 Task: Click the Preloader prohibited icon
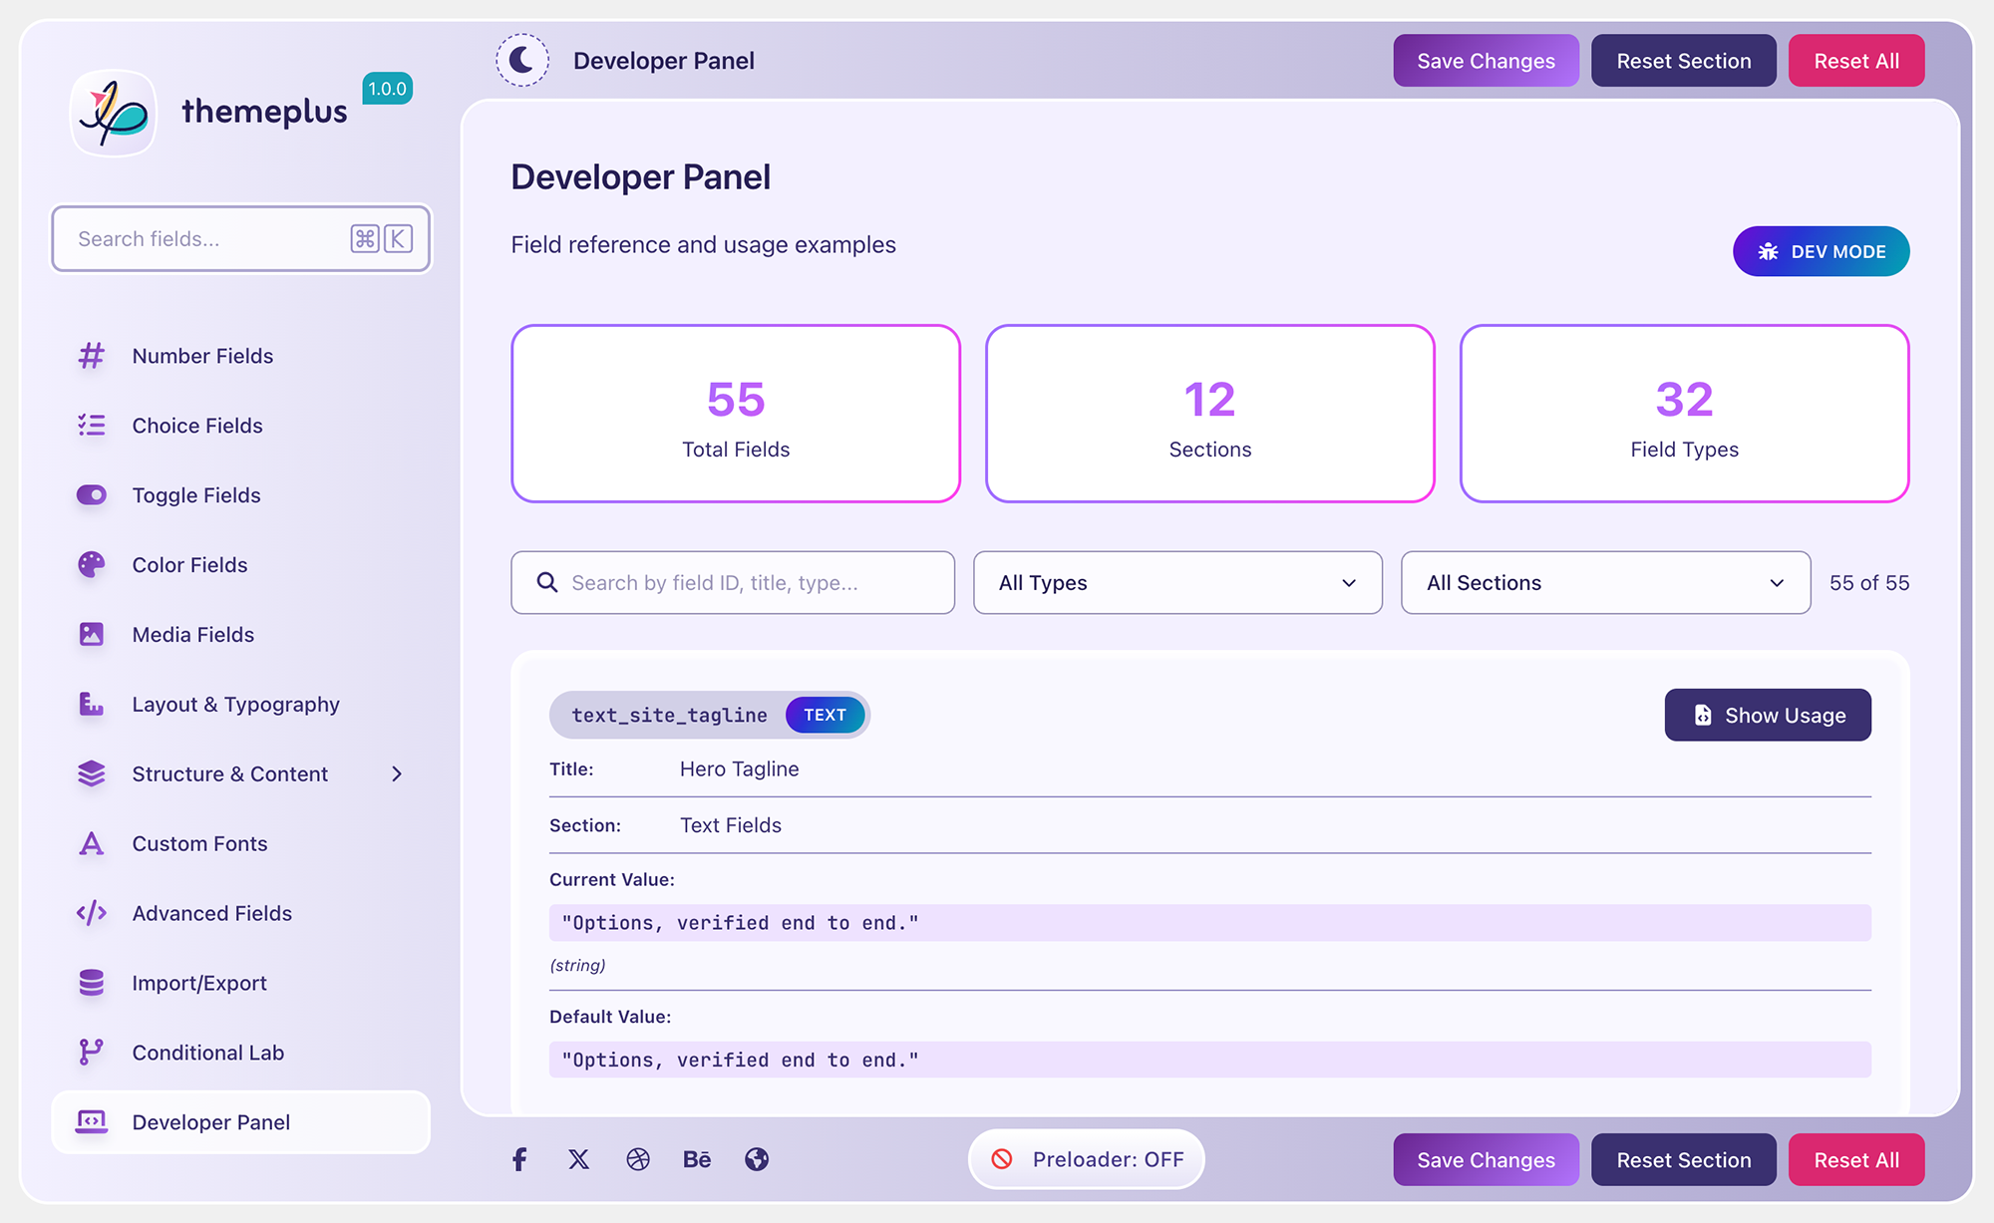1002,1159
